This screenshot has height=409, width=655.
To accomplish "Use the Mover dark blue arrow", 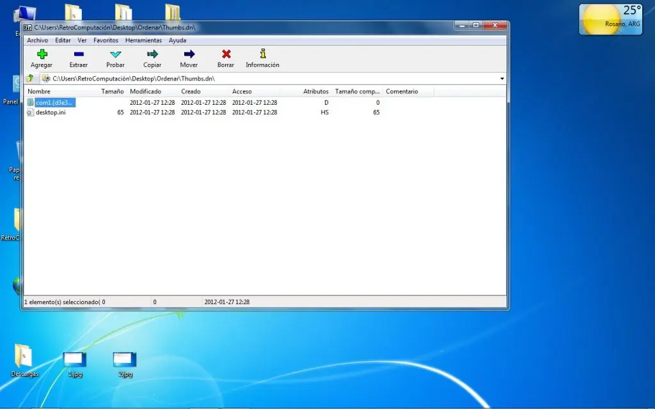I will point(189,54).
